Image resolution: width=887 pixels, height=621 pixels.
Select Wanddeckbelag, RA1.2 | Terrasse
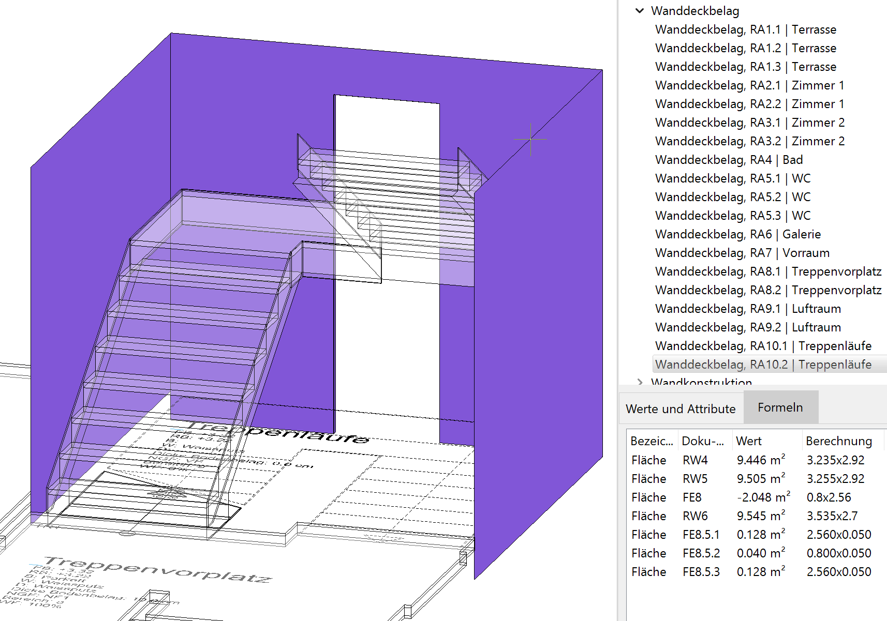tap(746, 48)
